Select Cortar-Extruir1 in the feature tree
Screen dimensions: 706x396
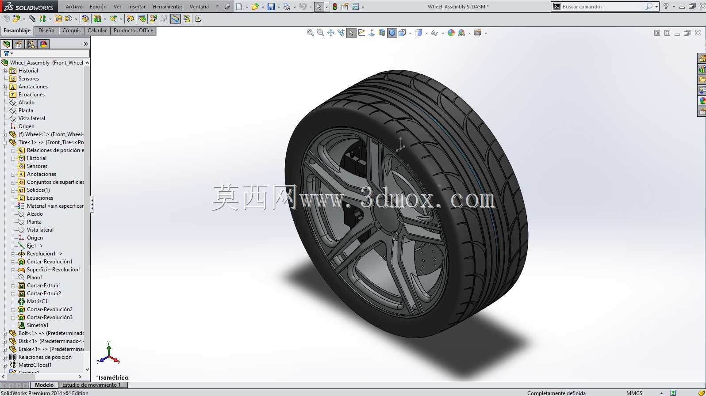pos(44,286)
